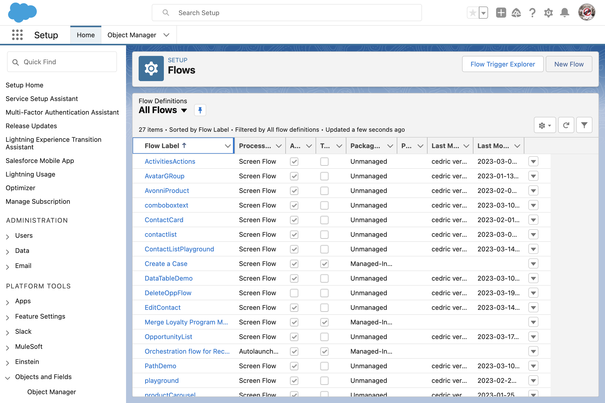Switch to the Object Manager tab
Screen dimensions: 605x403
click(132, 35)
